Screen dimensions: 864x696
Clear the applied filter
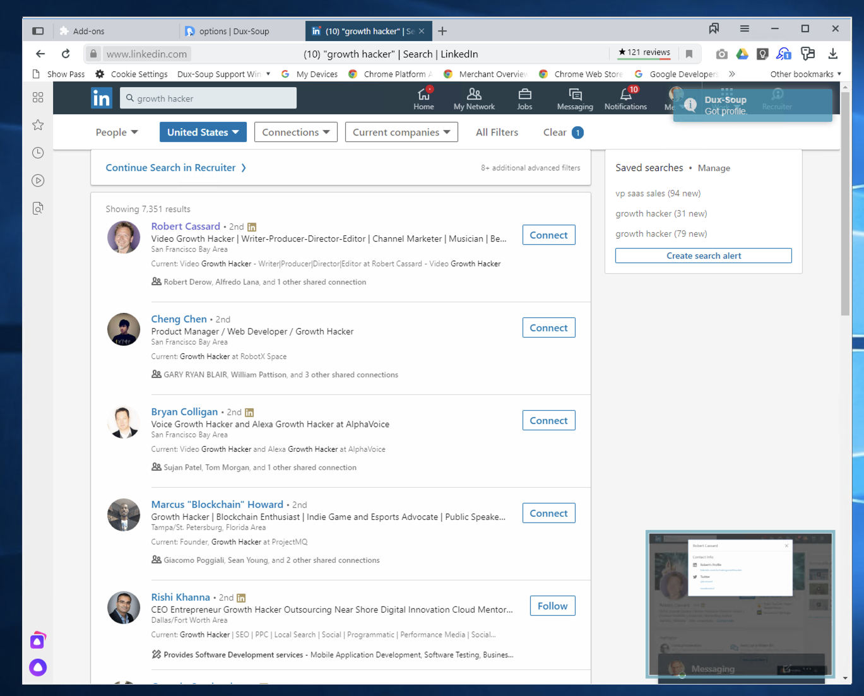click(563, 132)
